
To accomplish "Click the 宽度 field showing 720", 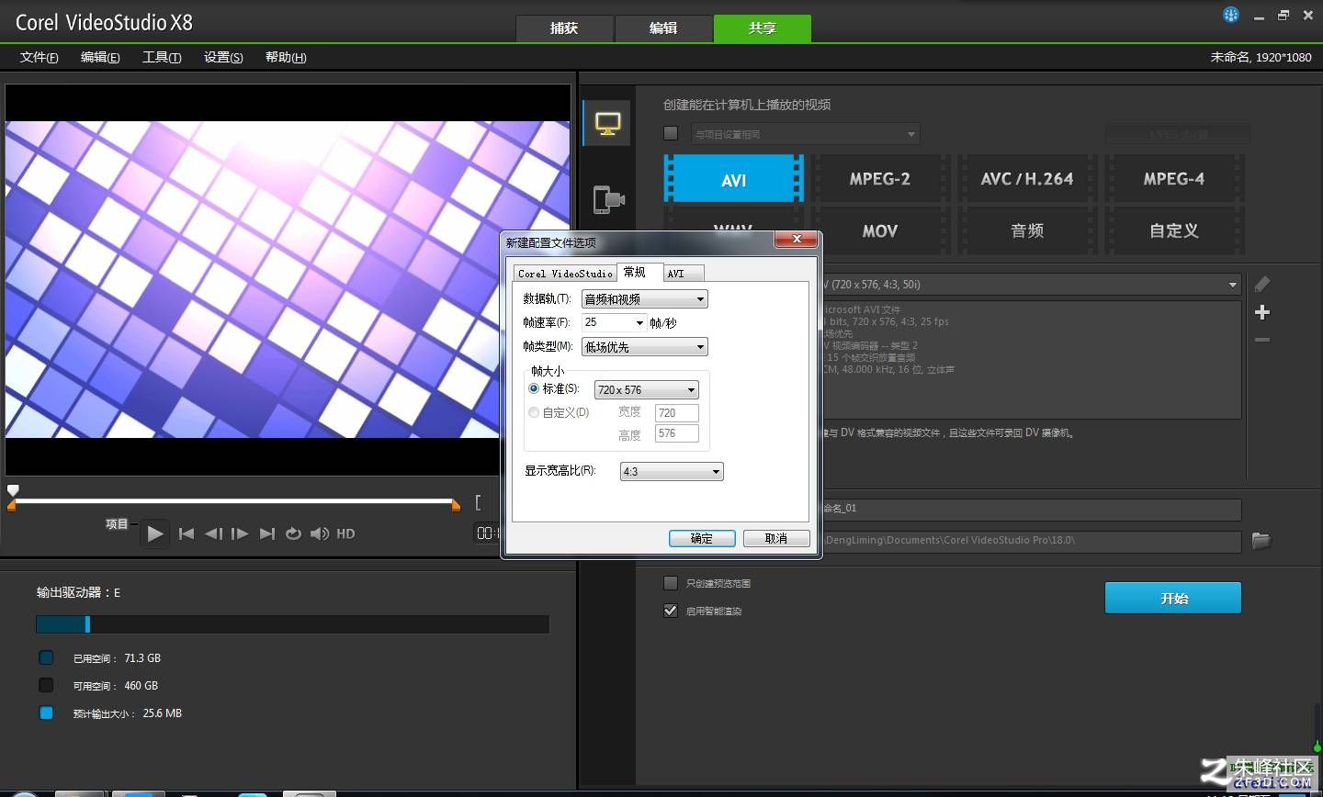I will click(x=677, y=413).
